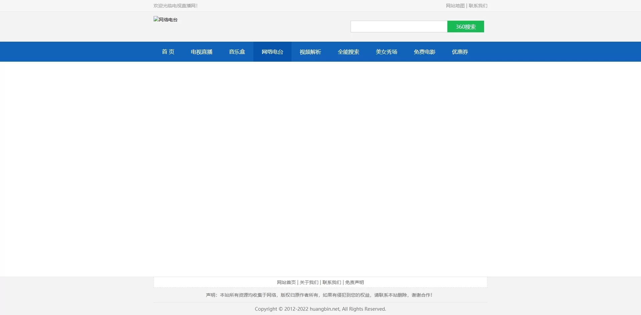Open the 电视直播 navigation item
Image resolution: width=641 pixels, height=315 pixels.
[x=201, y=52]
